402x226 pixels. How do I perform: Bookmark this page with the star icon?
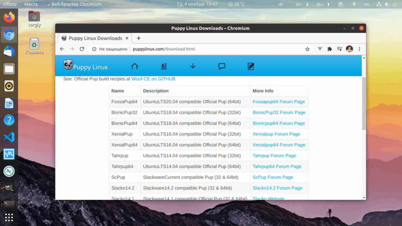click(307, 49)
